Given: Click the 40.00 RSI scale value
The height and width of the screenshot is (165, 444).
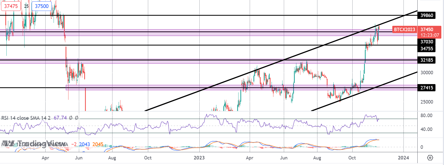Looking at the screenshot, I should tap(426, 129).
